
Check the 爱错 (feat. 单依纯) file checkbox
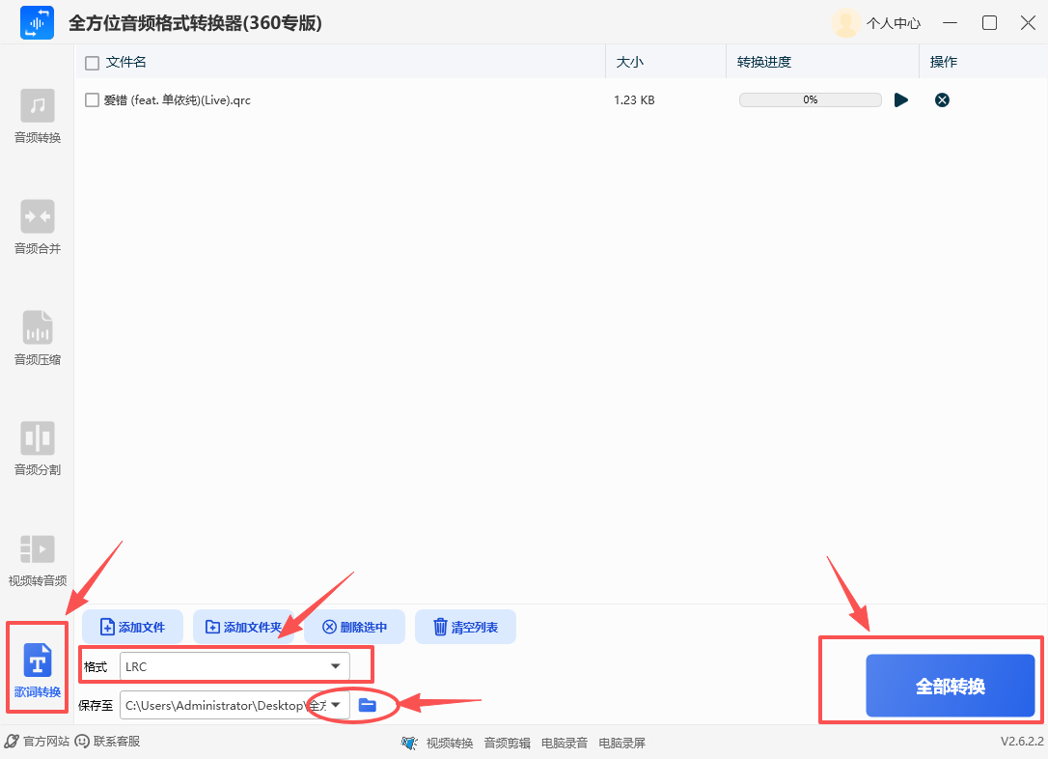pyautogui.click(x=92, y=99)
